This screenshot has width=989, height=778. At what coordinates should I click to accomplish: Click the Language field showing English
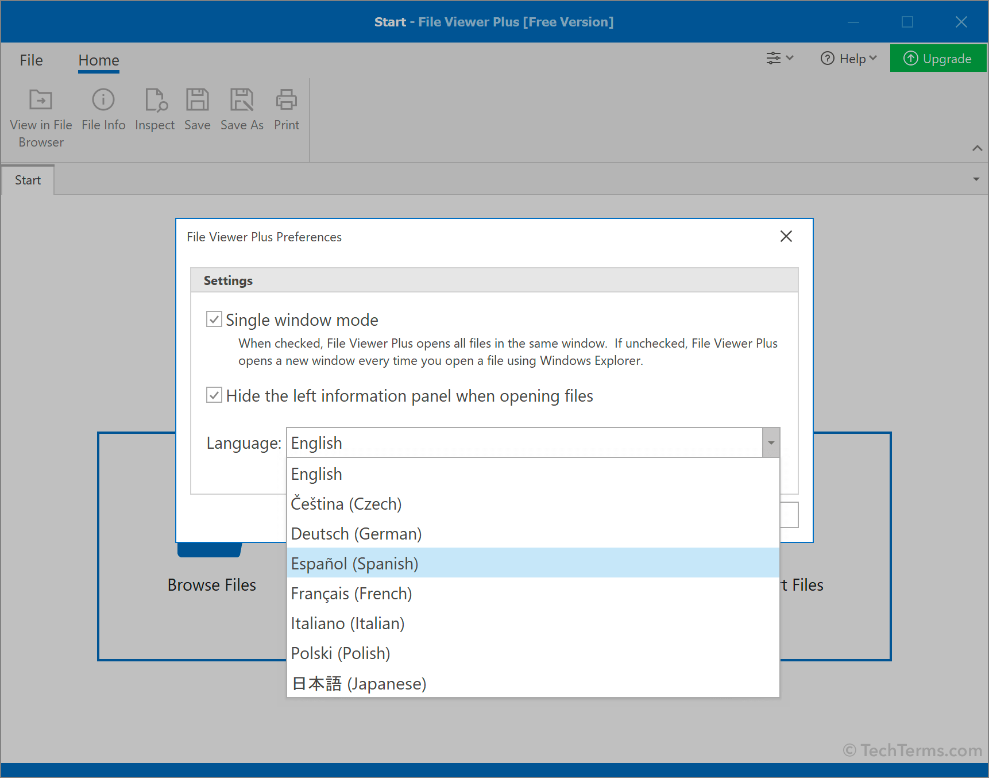(524, 442)
